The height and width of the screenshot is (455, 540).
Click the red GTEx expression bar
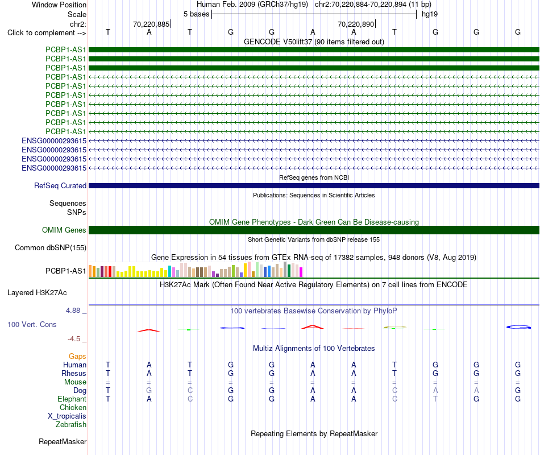pyautogui.click(x=110, y=272)
